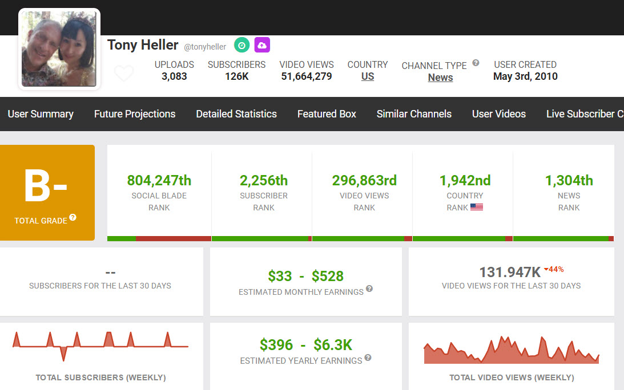The width and height of the screenshot is (624, 390).
Task: Open the User Summary tab
Action: tap(41, 114)
